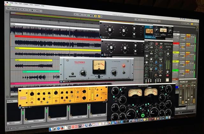
Task: Select the white first track title in mixer
Action: pos(176,34)
